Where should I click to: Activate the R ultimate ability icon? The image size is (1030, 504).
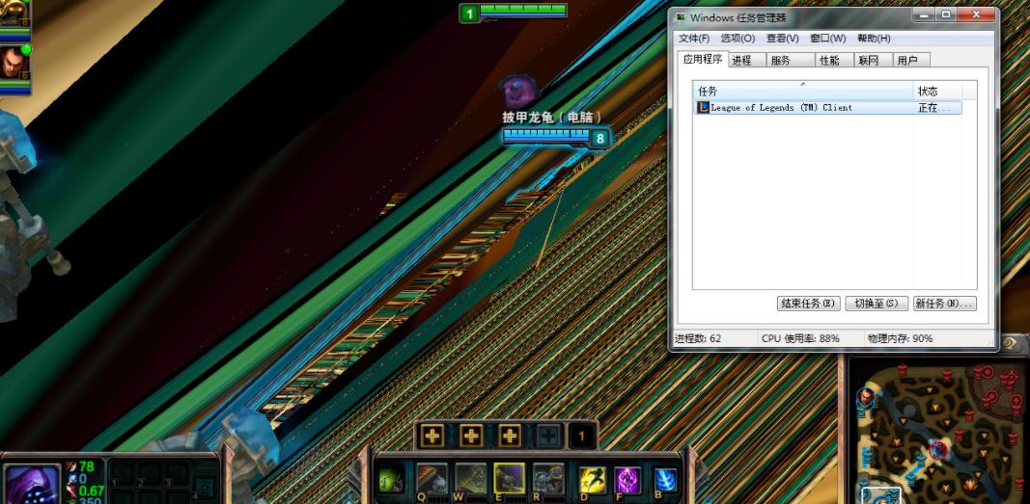[x=548, y=478]
